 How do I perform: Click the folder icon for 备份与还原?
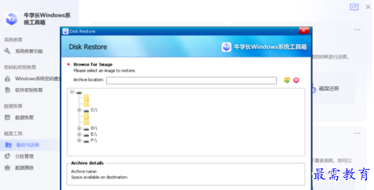pos(8,145)
